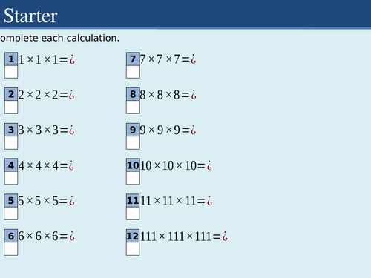
Task: Click the red answer mark after 111 × 111 × 111
Action: tap(225, 236)
